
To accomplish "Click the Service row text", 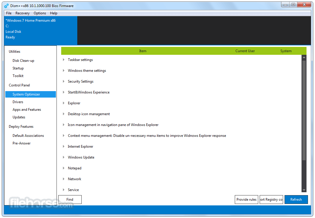I will [x=73, y=190].
